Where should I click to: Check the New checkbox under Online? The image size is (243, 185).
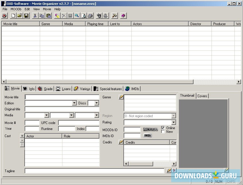click(x=163, y=131)
